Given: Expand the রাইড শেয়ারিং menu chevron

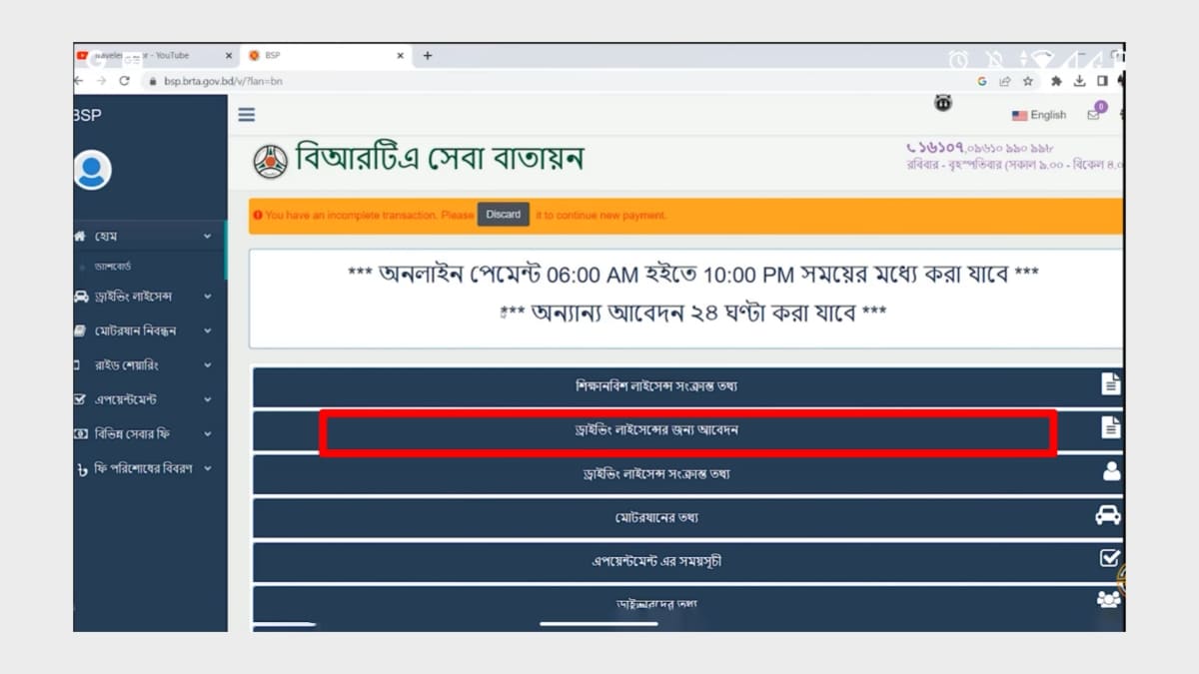Looking at the screenshot, I should [x=207, y=365].
